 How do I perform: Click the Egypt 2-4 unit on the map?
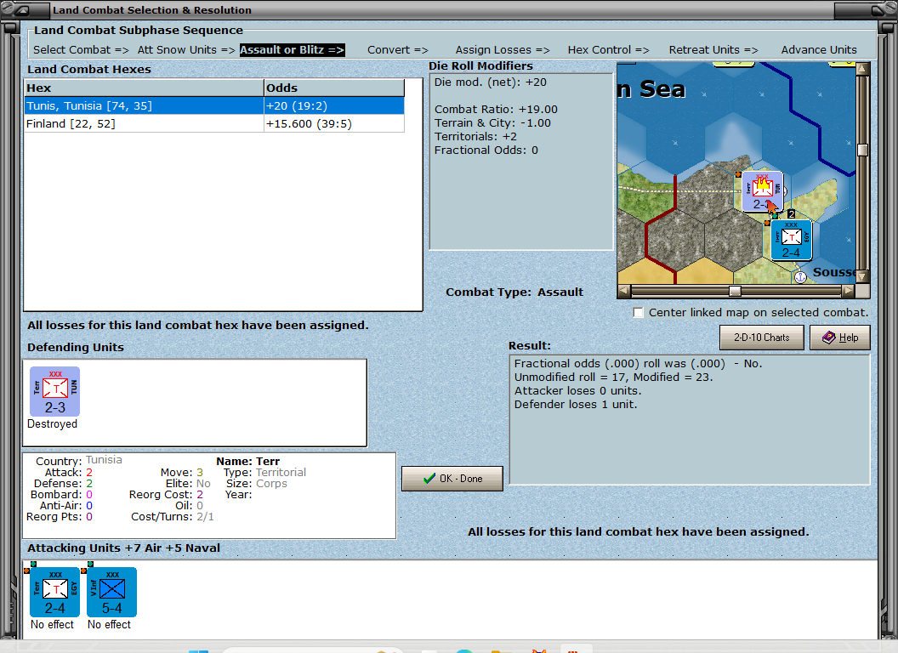pos(791,240)
